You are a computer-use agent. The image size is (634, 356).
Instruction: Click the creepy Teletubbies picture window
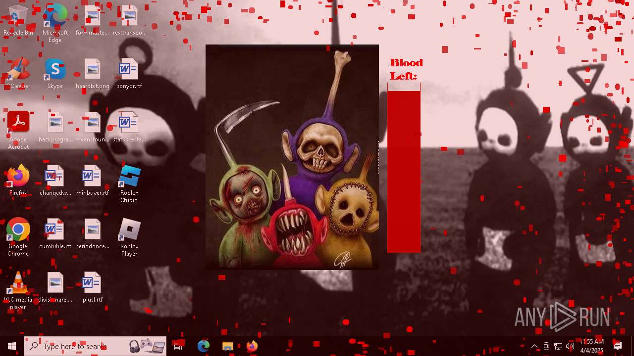click(292, 157)
